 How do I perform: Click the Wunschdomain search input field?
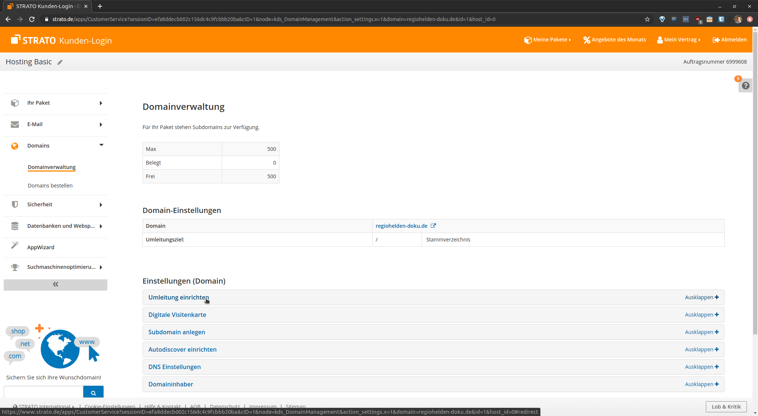point(43,392)
